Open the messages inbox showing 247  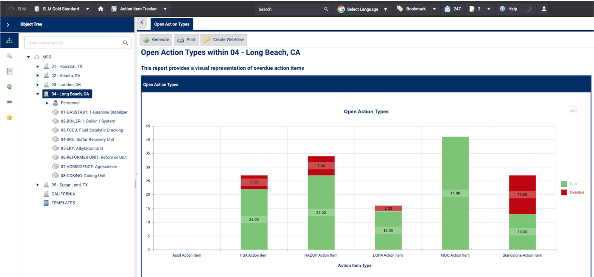click(x=452, y=9)
